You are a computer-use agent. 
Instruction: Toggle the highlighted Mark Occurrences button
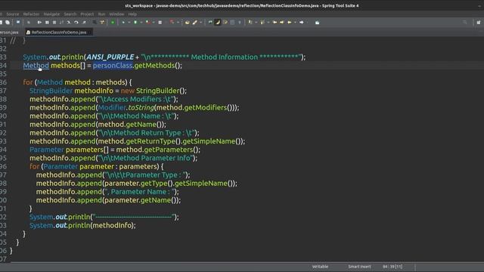click(x=218, y=22)
